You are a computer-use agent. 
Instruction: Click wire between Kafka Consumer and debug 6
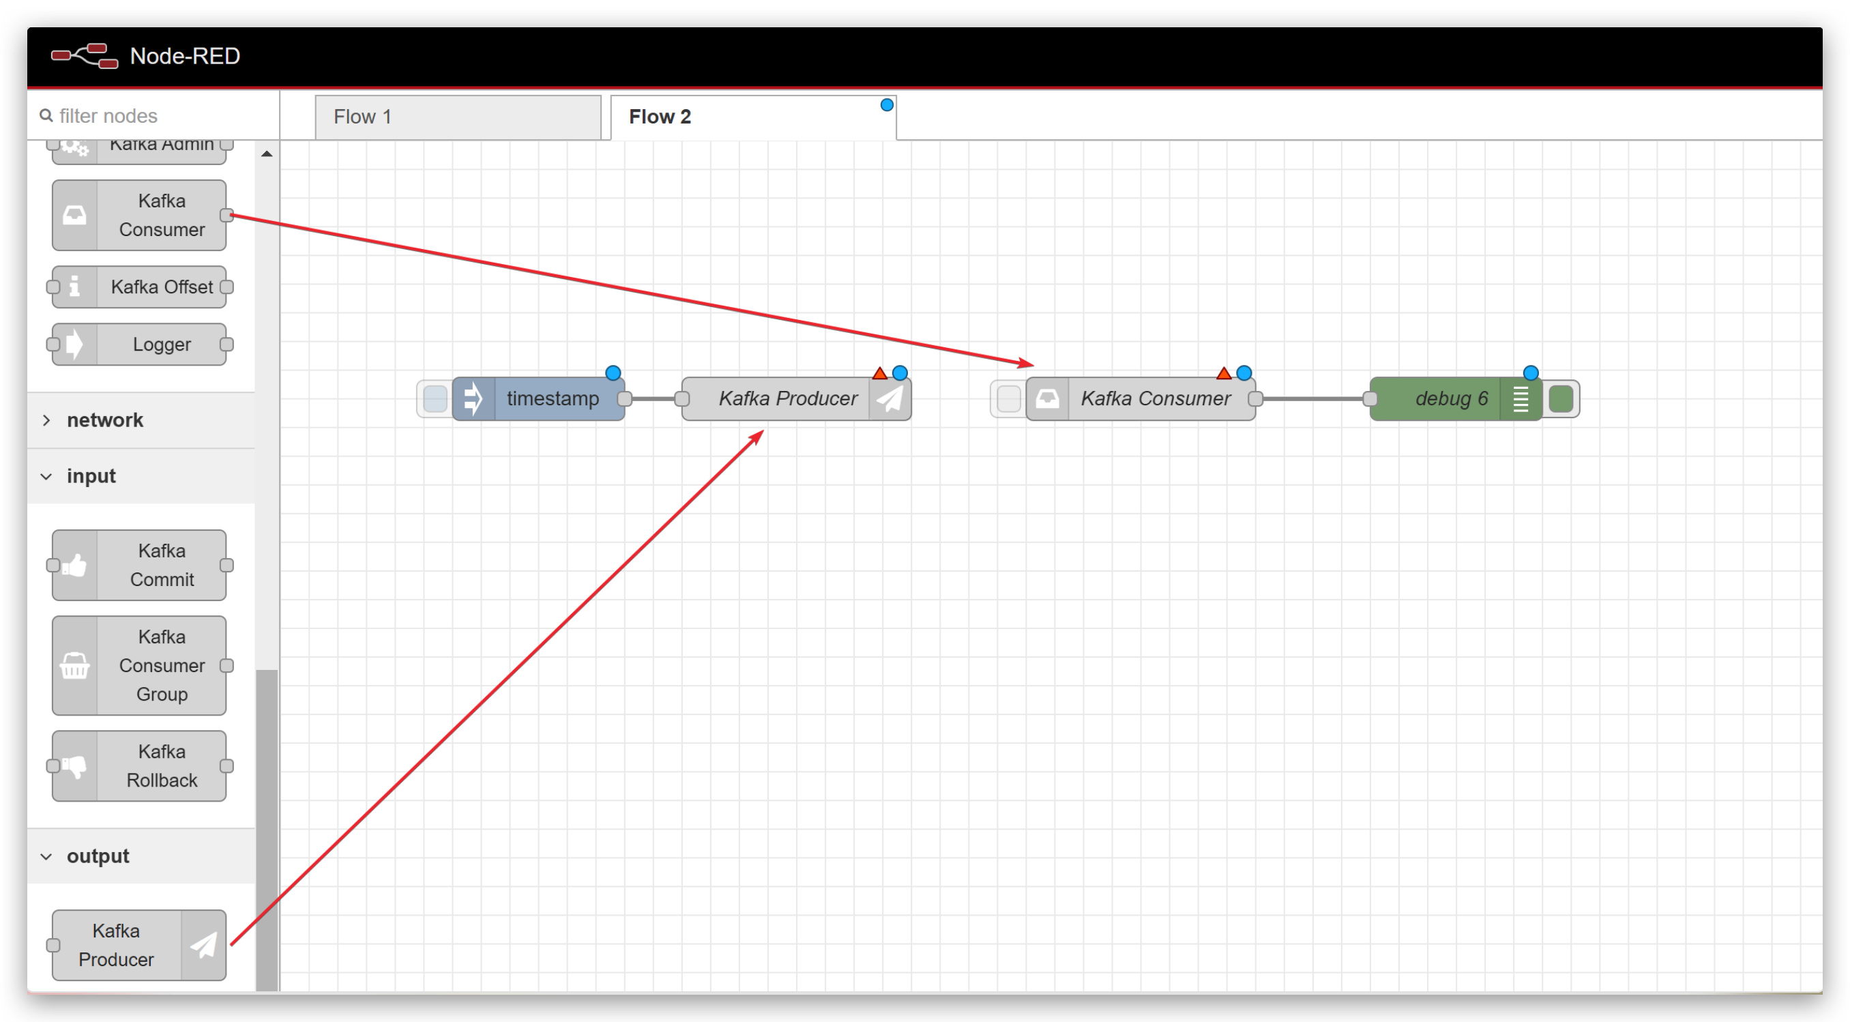click(x=1313, y=398)
